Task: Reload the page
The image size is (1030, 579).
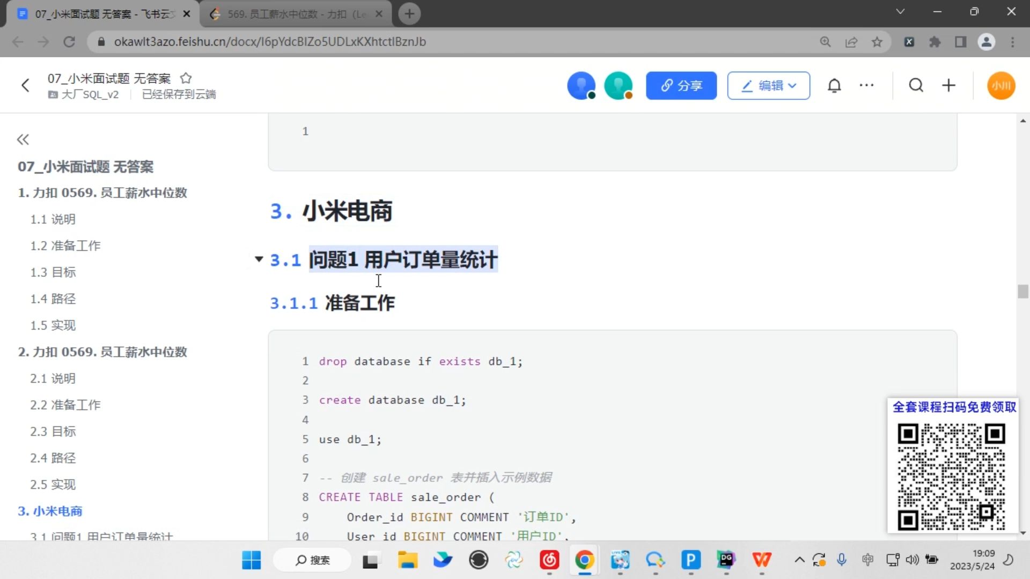Action: [69, 42]
